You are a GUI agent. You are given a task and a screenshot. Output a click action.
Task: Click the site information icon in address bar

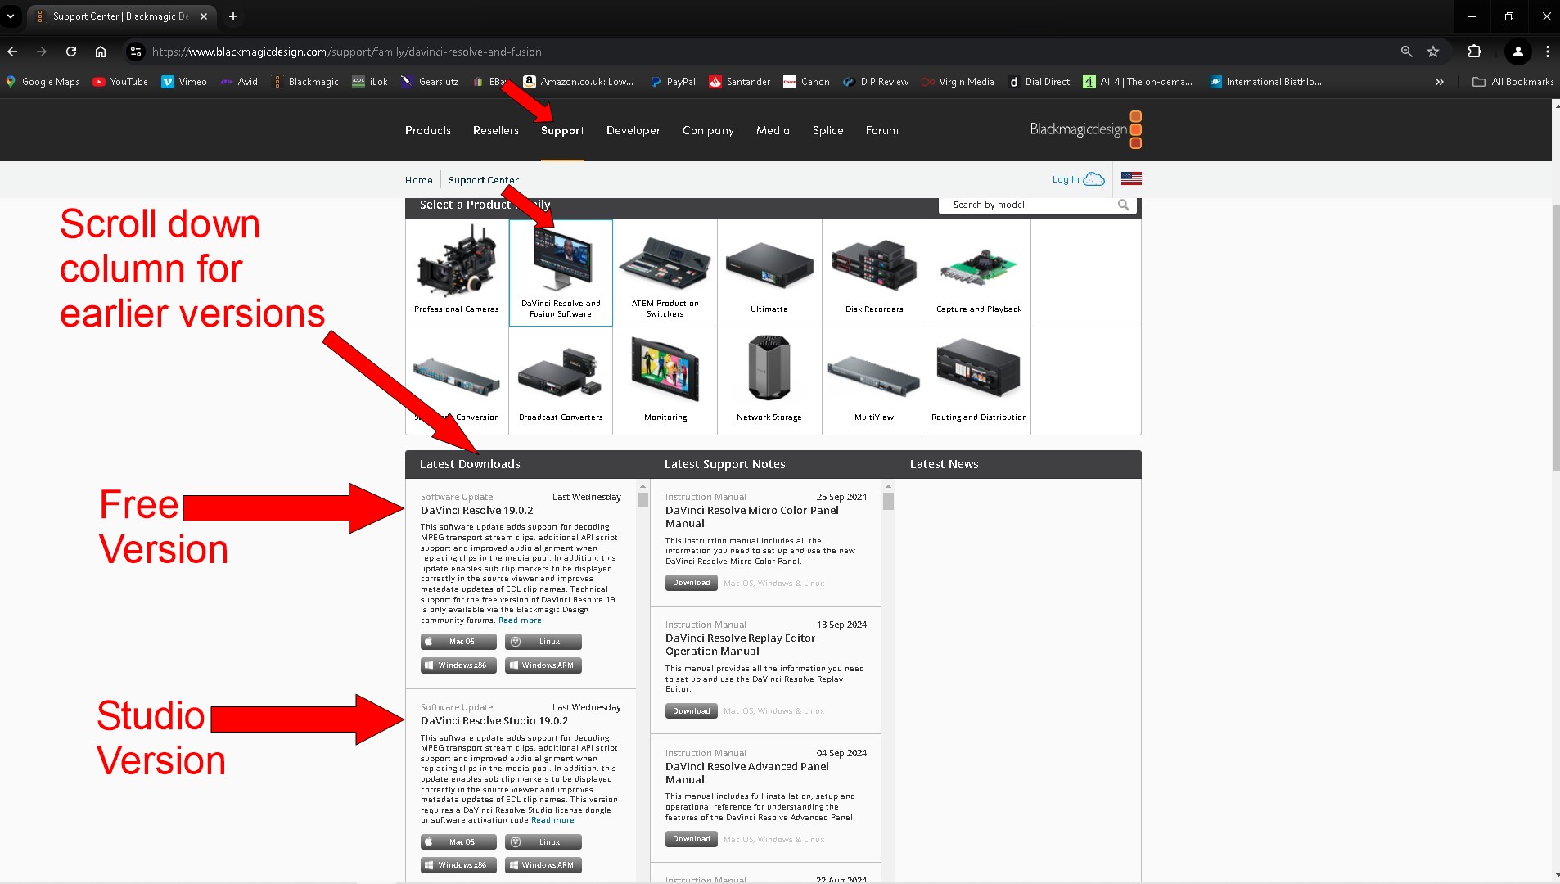tap(136, 52)
